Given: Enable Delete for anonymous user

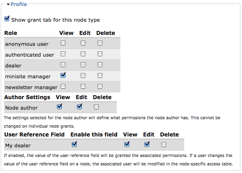Looking at the screenshot, I should point(100,43).
